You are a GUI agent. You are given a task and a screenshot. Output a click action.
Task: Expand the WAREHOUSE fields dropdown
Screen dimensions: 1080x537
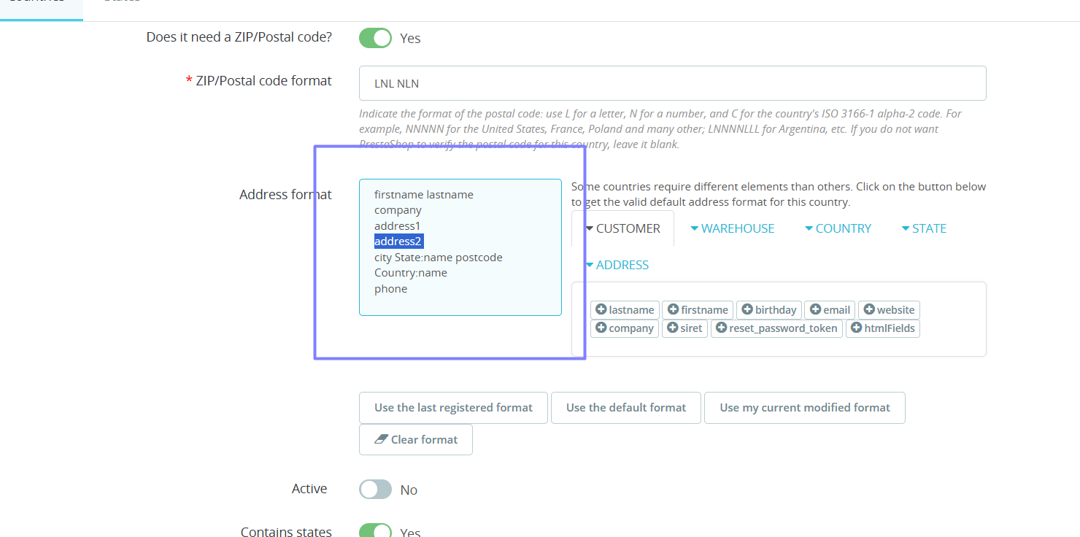733,228
